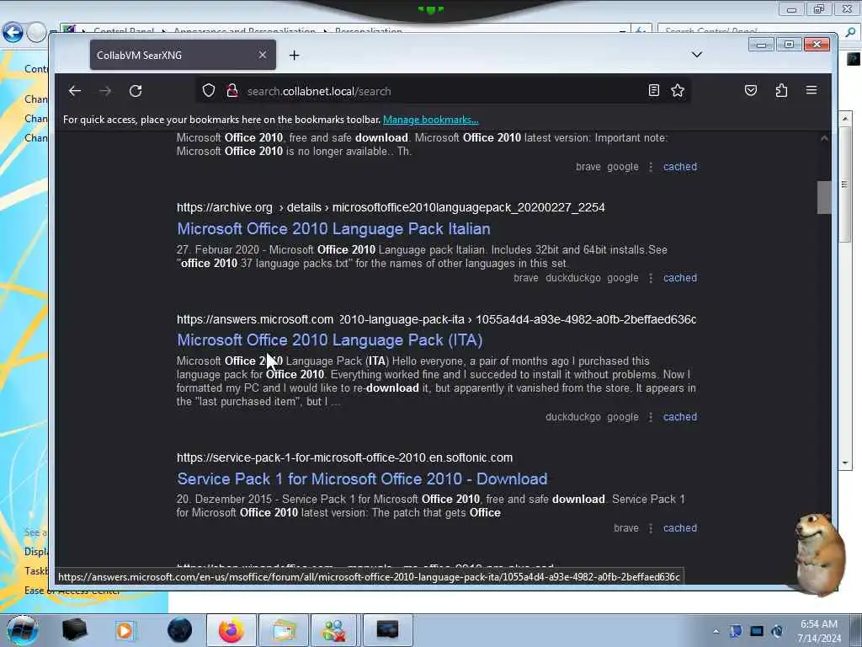Close the CollabVM SearXNG tab
The width and height of the screenshot is (862, 647).
coord(263,55)
